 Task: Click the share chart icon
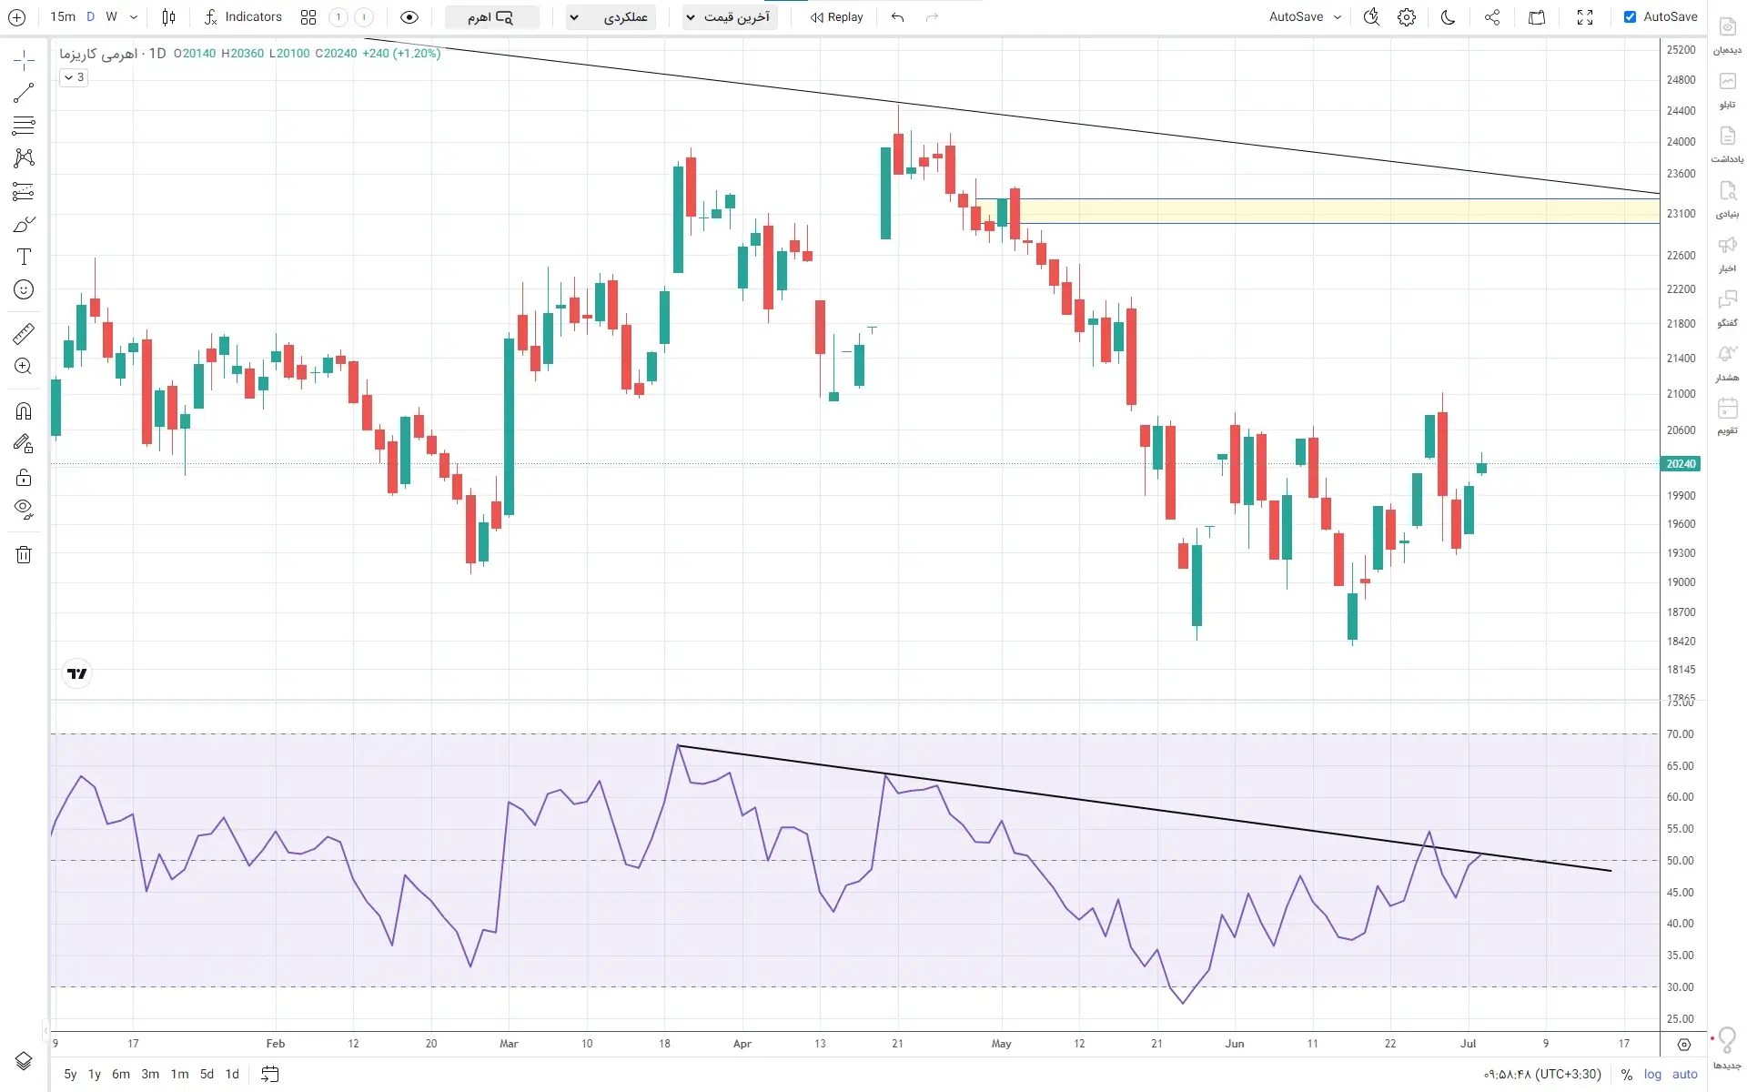[1492, 17]
